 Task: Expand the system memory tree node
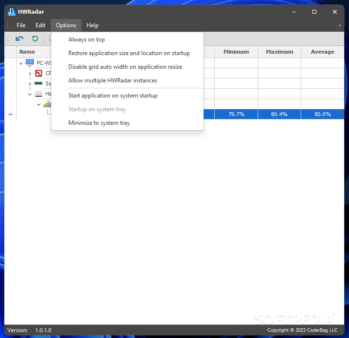30,83
